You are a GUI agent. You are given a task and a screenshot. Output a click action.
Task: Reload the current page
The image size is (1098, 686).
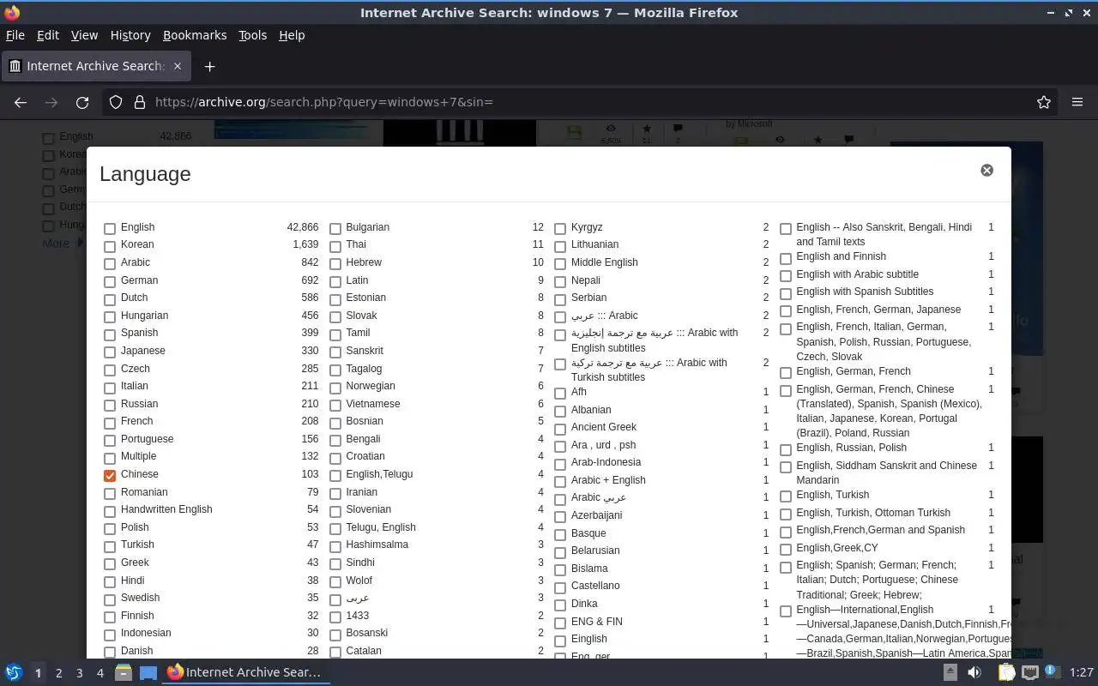82,102
